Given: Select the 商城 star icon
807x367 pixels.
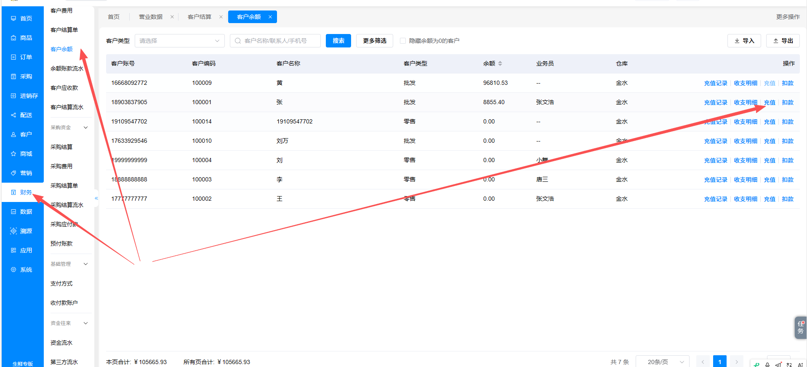Looking at the screenshot, I should click(13, 154).
